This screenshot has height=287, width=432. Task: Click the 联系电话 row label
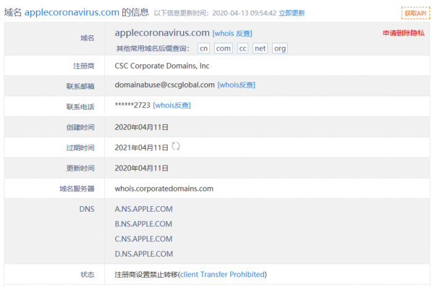pos(80,107)
